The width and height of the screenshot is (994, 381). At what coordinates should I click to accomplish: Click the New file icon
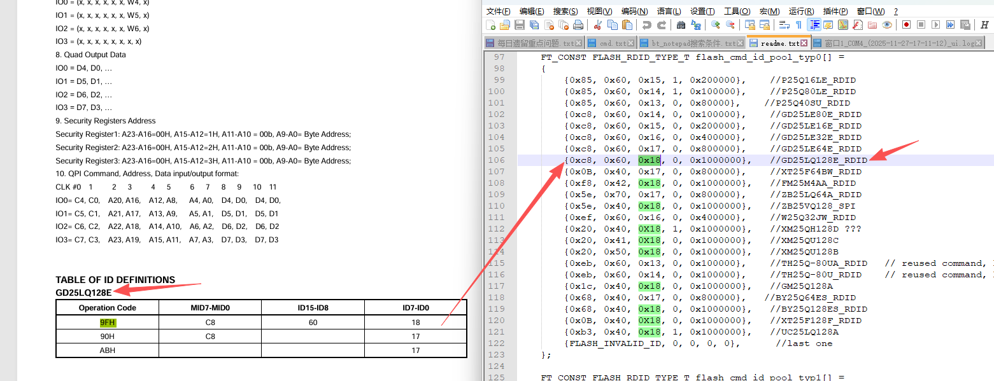490,25
